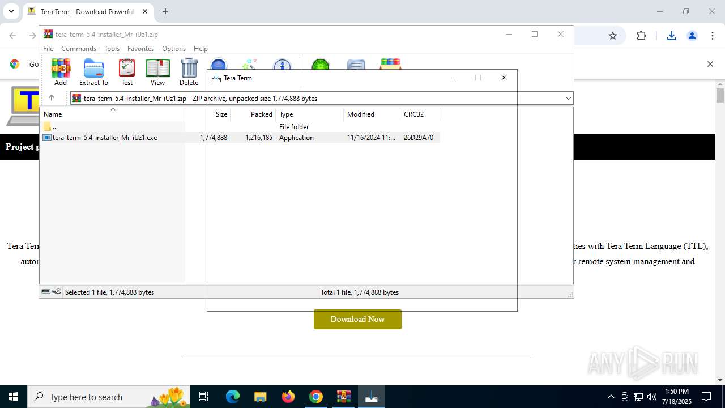The image size is (725, 408).
Task: Click the disk drive icon in WinRAR status bar
Action: (x=46, y=292)
